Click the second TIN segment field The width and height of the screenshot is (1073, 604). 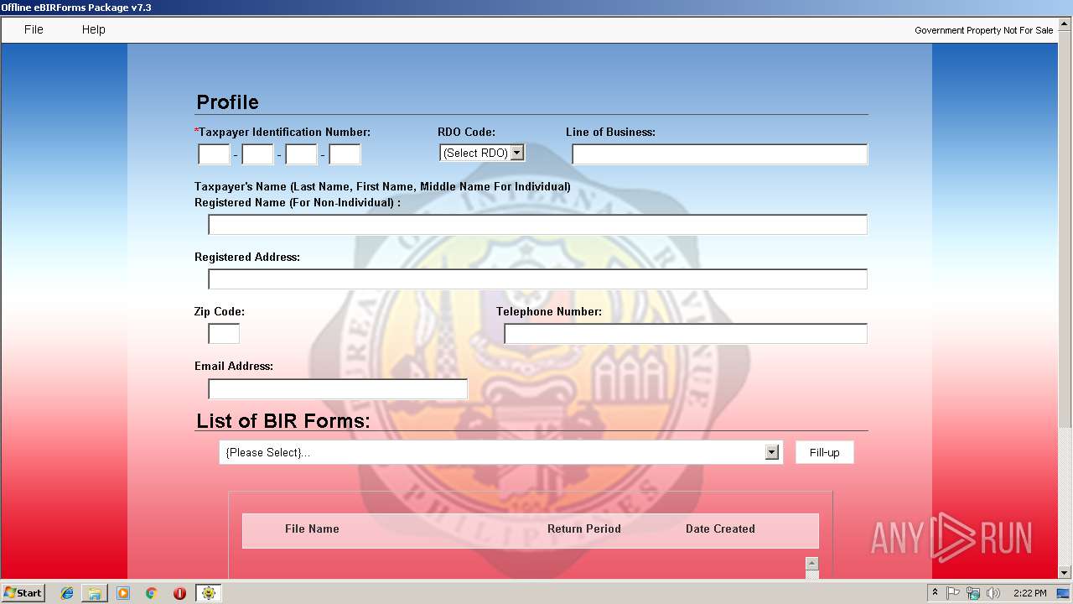pyautogui.click(x=257, y=154)
